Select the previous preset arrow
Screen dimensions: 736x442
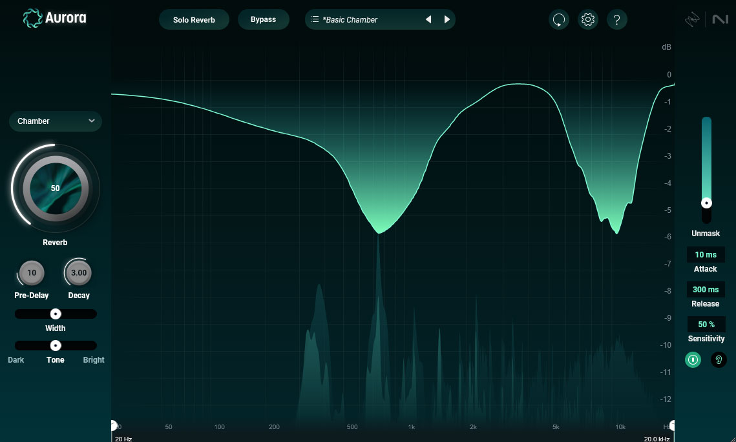point(428,19)
